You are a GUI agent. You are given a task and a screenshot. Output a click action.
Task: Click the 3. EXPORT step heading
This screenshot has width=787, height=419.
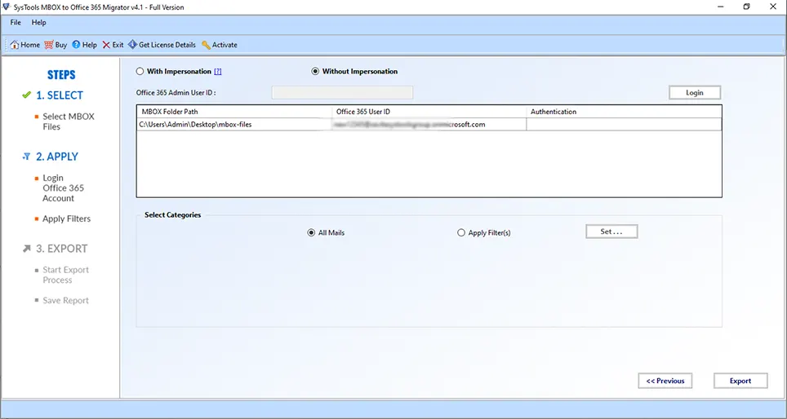click(62, 249)
